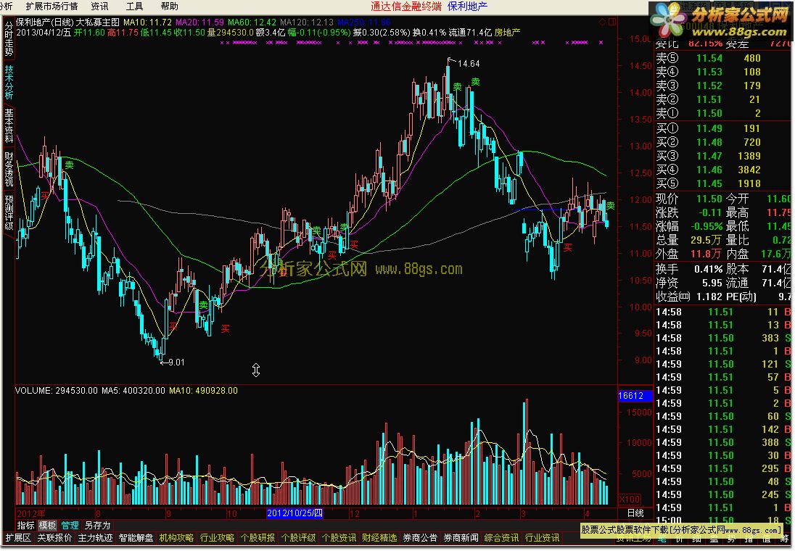
Task: Switch to the 分时走势 side tab
Action: (9, 38)
